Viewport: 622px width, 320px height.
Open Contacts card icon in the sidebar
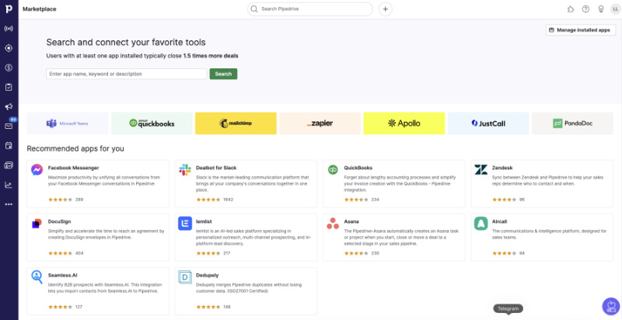coord(9,165)
